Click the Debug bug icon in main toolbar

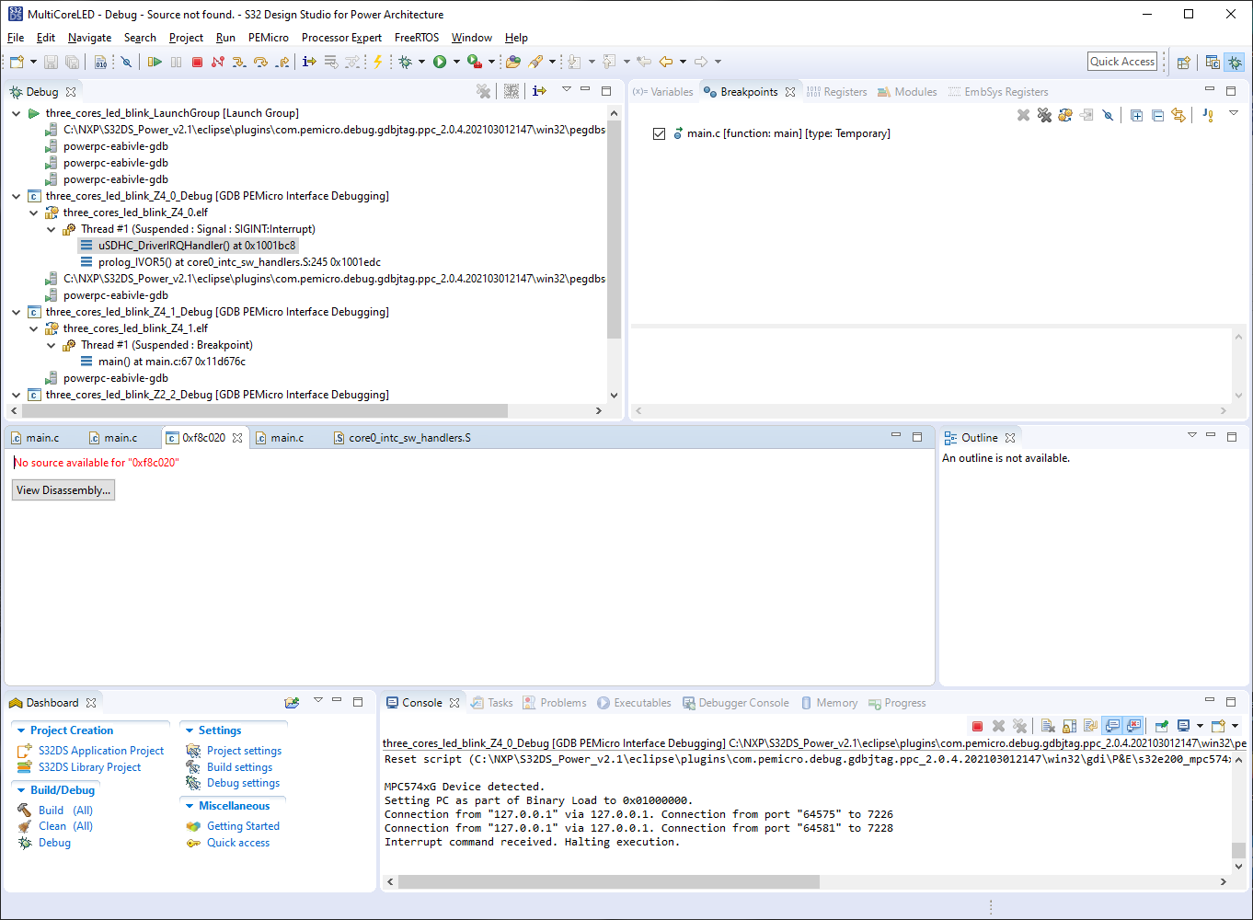pos(407,62)
